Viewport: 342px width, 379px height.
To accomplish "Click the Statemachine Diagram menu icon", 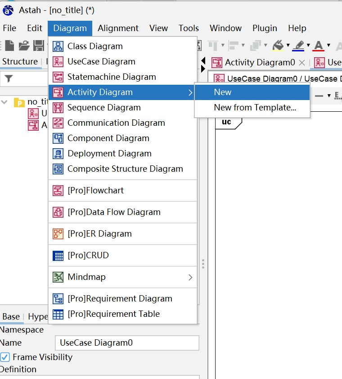I will tap(58, 77).
